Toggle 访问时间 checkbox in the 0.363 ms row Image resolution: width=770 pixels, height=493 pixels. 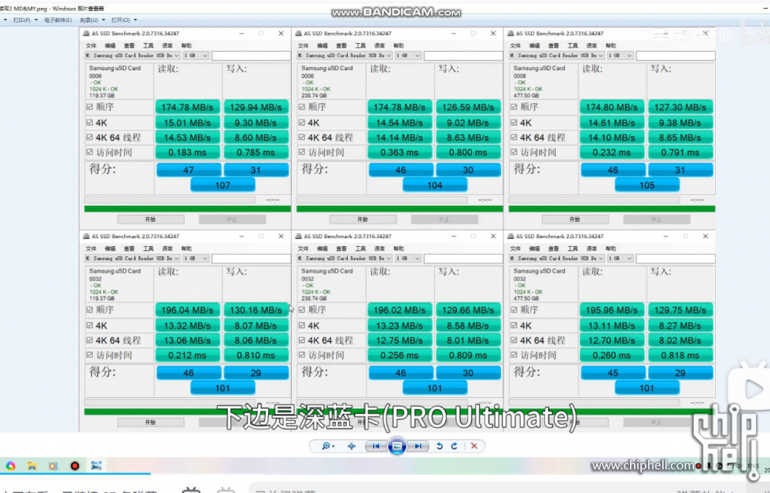(301, 153)
